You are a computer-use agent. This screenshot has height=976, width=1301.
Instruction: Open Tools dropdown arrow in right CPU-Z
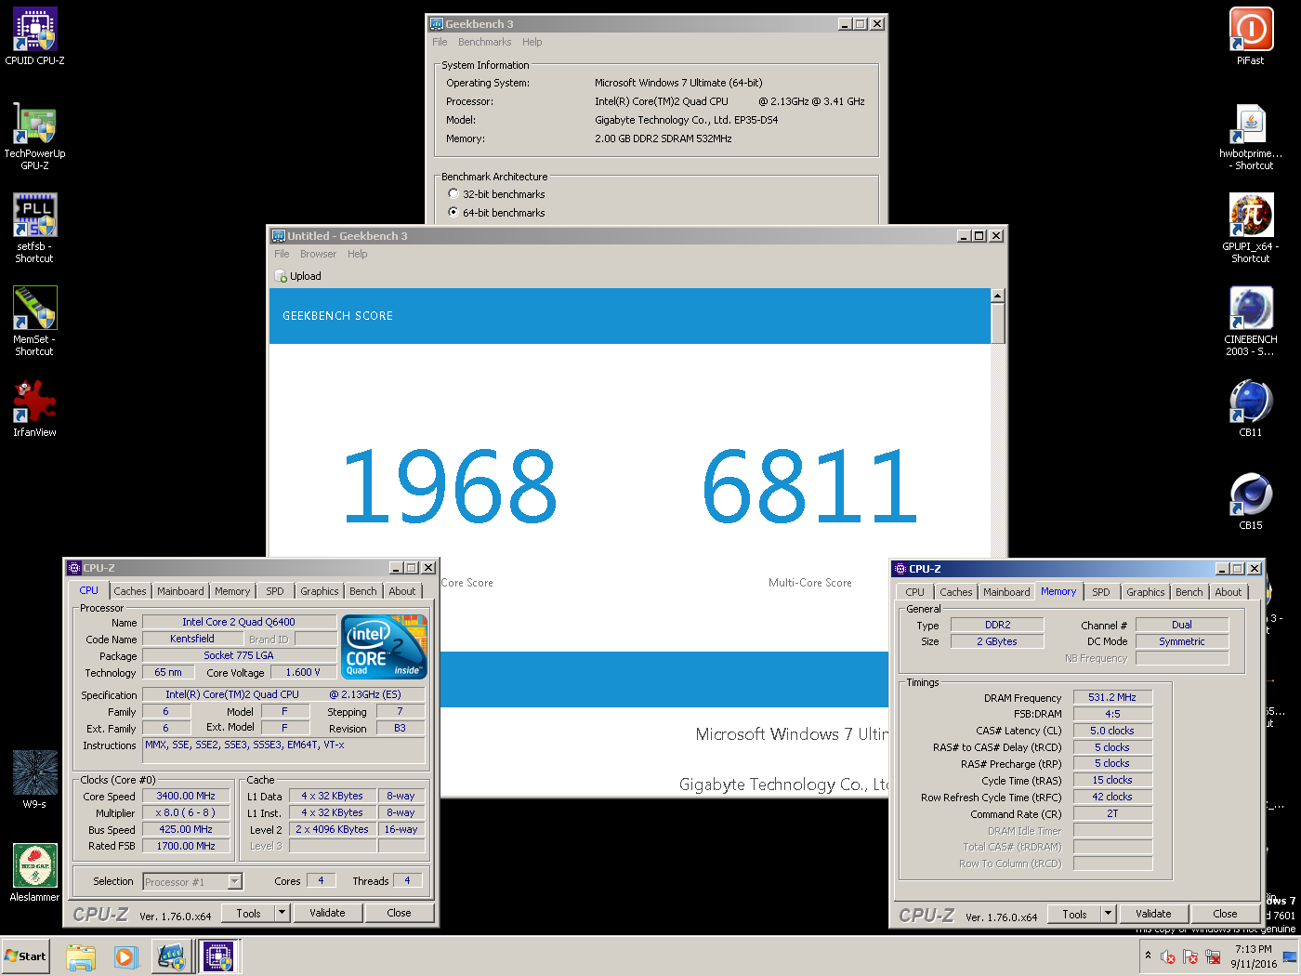pos(1108,914)
